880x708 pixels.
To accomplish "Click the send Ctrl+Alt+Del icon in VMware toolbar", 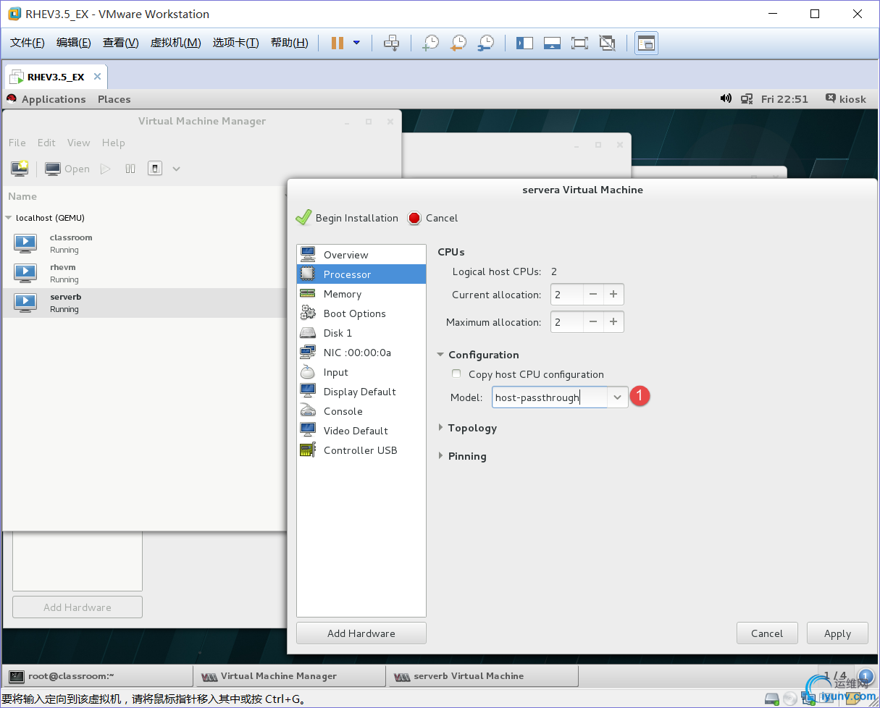I will 391,43.
